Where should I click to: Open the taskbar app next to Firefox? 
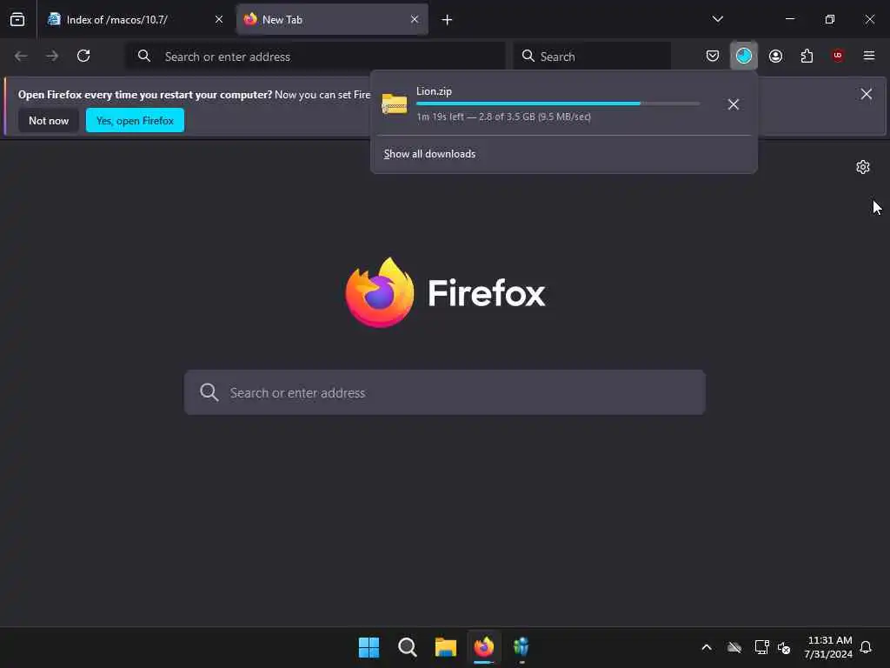[521, 647]
